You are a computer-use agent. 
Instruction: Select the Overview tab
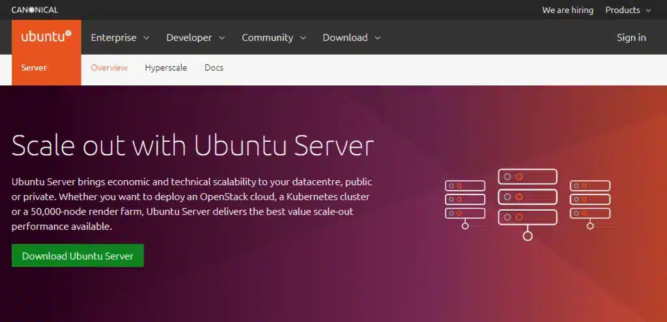tap(109, 68)
